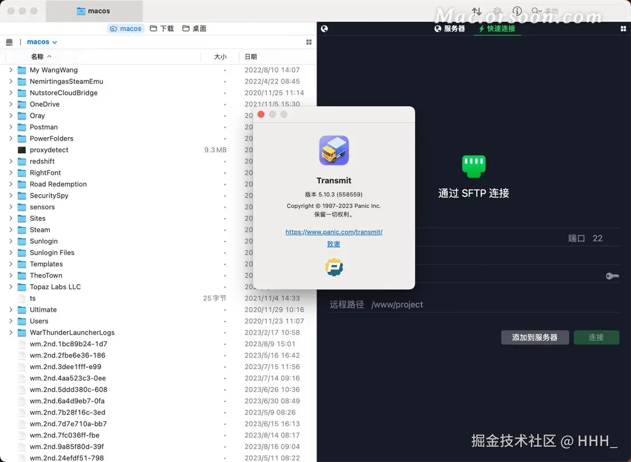Expand the RightFont folder
The image size is (631, 462).
tap(11, 172)
